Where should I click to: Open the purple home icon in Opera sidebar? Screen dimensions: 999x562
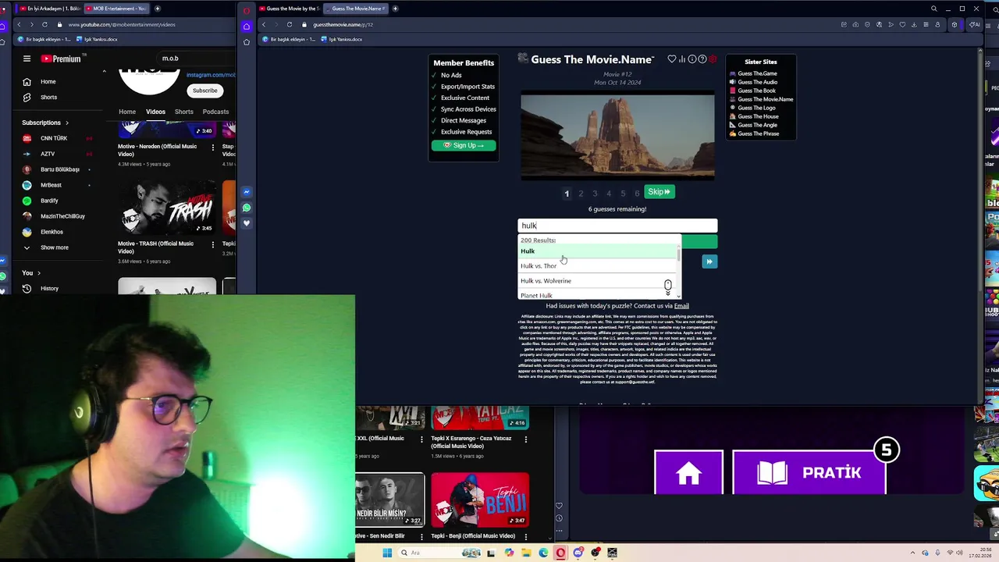[247, 26]
